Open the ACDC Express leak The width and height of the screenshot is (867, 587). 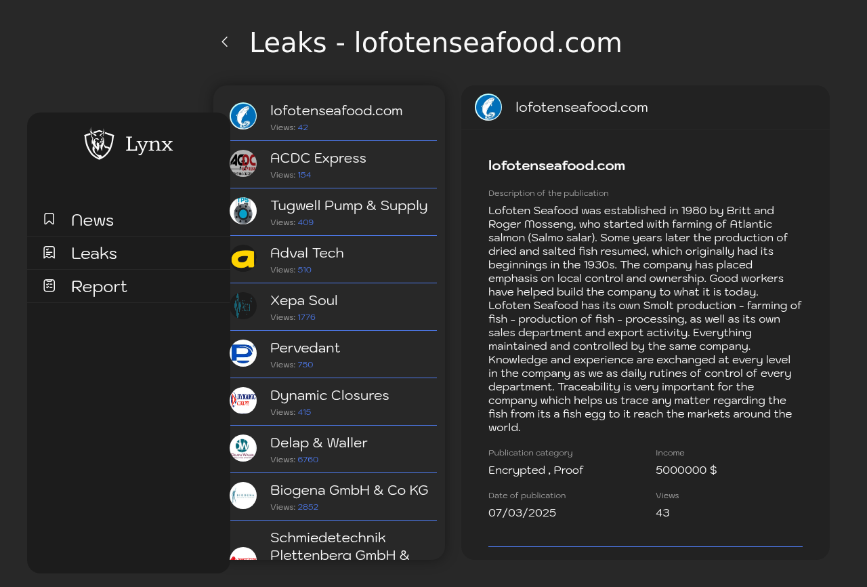[333, 165]
